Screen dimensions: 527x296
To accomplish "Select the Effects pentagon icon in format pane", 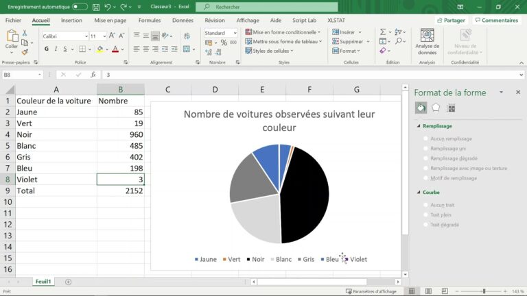I will point(436,108).
